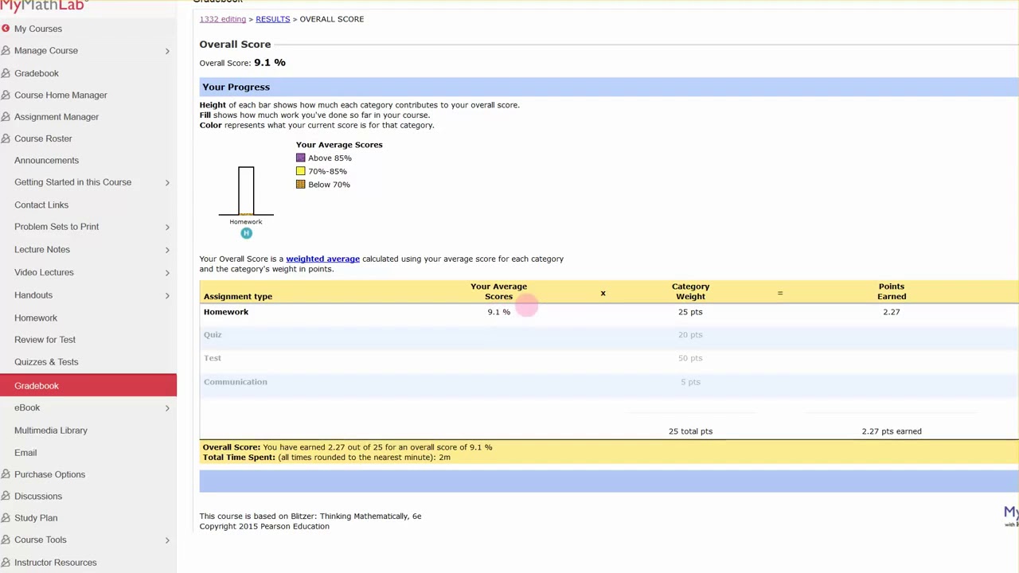The image size is (1019, 573).
Task: Open Homework in the sidebar
Action: pos(36,318)
